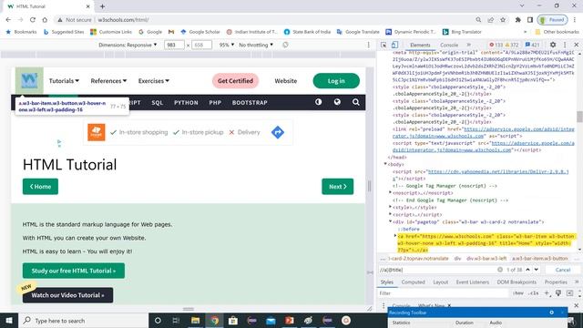Click the 133 errors counter
The image size is (583, 328).
coord(496,45)
